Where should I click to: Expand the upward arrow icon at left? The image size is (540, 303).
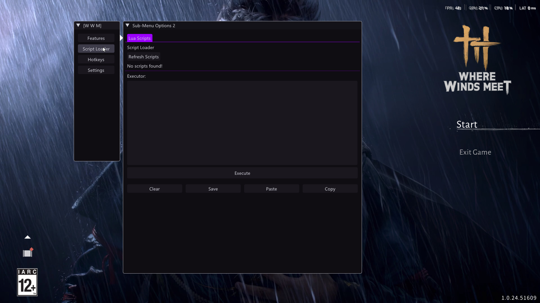pos(28,237)
